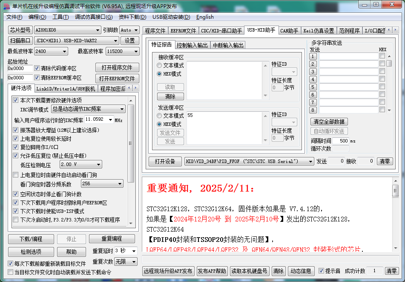Open the IRC频率 11.0592 dropdown
405x282 pixels.
(110, 119)
